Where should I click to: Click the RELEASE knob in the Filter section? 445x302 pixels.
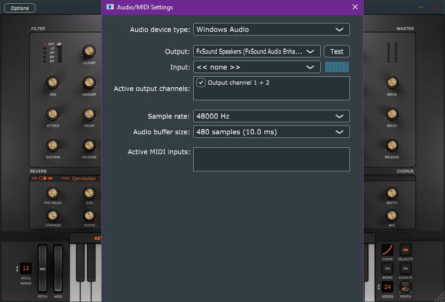(89, 145)
